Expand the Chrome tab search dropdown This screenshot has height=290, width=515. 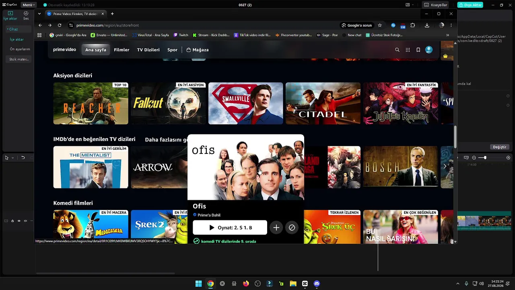[x=39, y=14]
